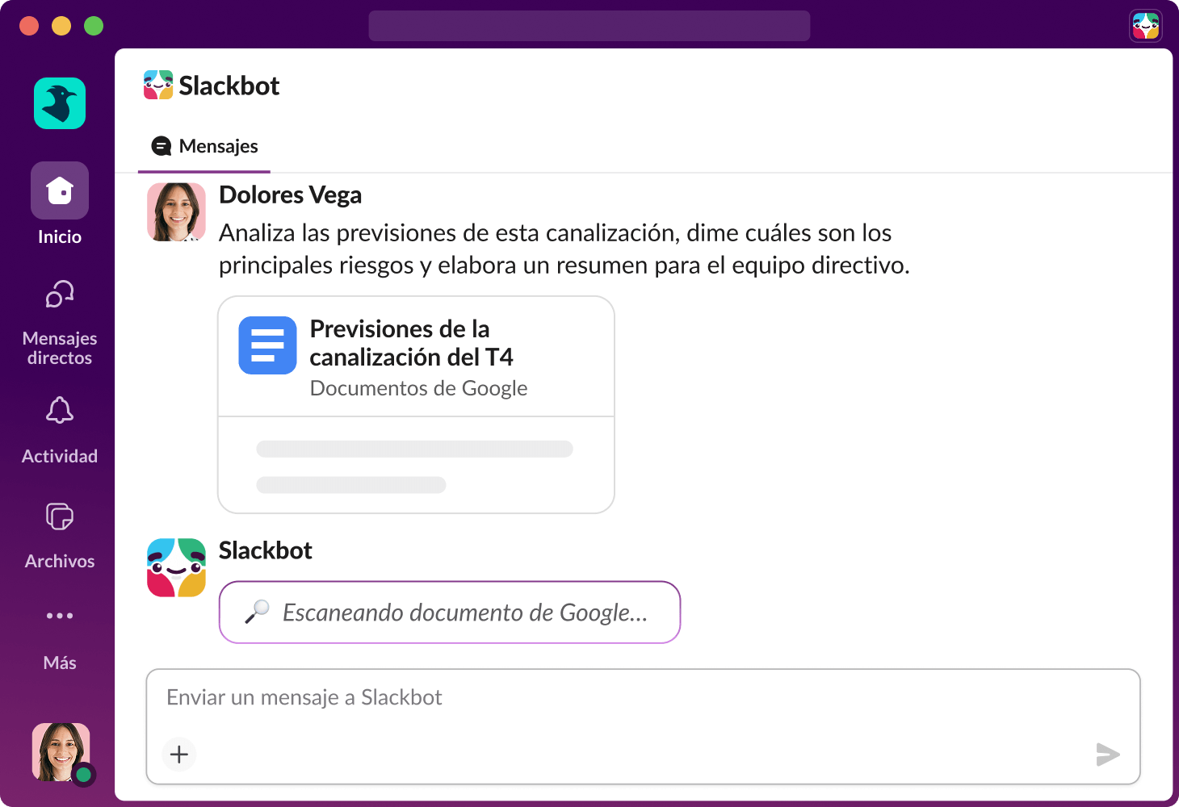Select the workspace logo at the top left
1179x807 pixels.
tap(59, 103)
